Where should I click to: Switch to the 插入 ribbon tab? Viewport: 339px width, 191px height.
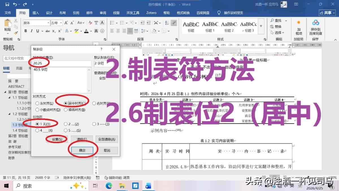click(36, 13)
